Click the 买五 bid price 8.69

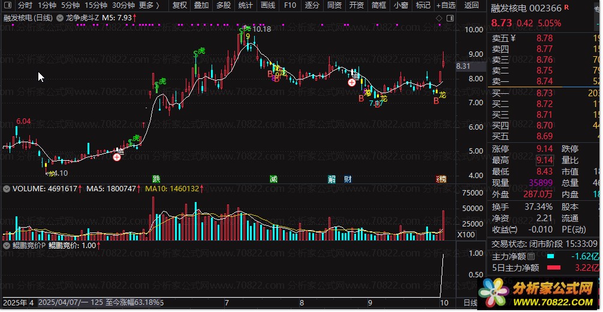coord(544,136)
